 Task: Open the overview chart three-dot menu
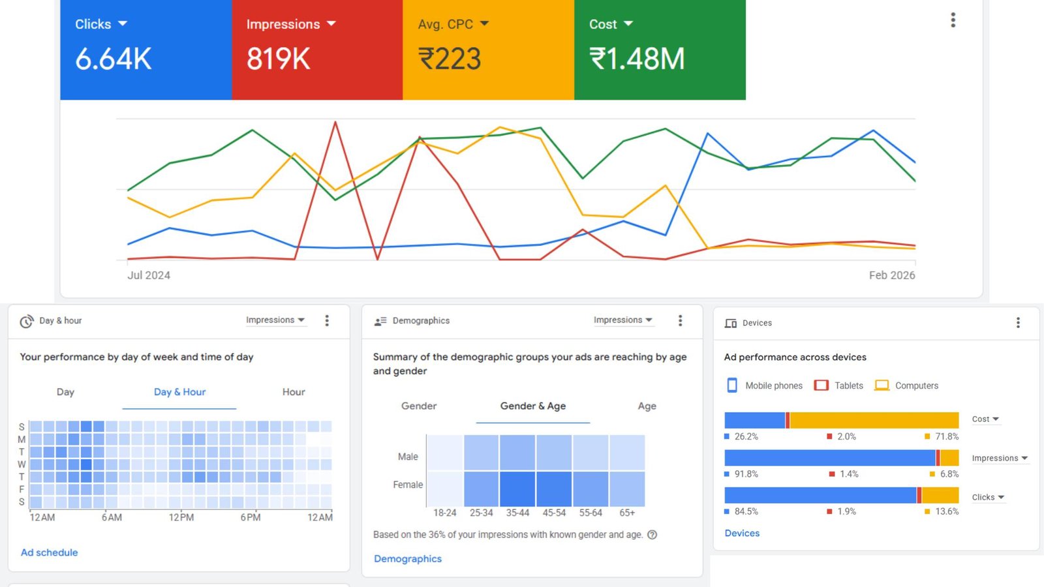[953, 20]
